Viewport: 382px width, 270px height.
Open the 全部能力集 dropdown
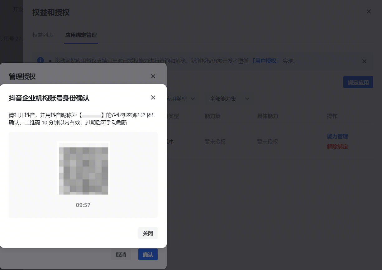click(x=230, y=99)
